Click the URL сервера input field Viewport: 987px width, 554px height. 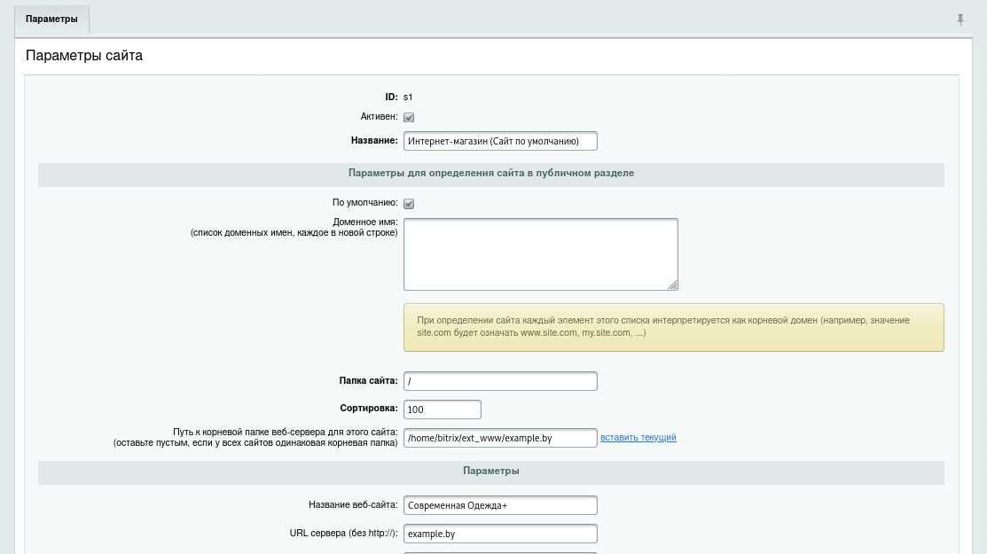[499, 534]
